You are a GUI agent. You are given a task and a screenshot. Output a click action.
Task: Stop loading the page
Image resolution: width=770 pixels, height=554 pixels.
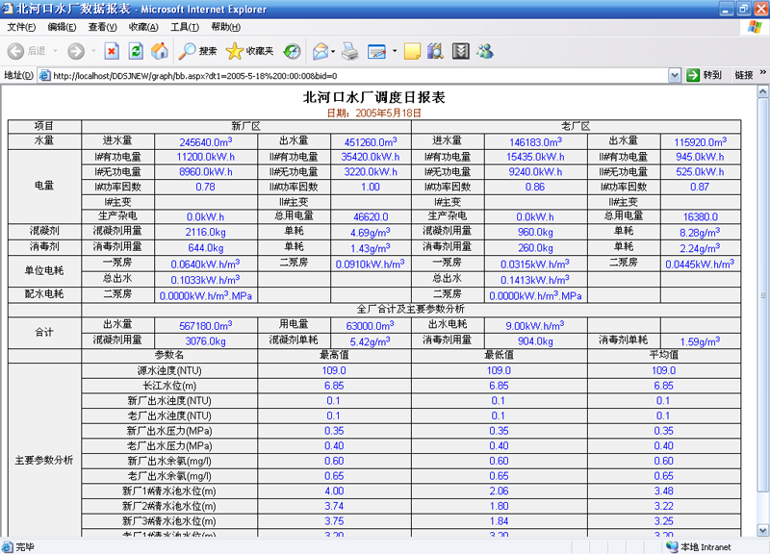(112, 51)
